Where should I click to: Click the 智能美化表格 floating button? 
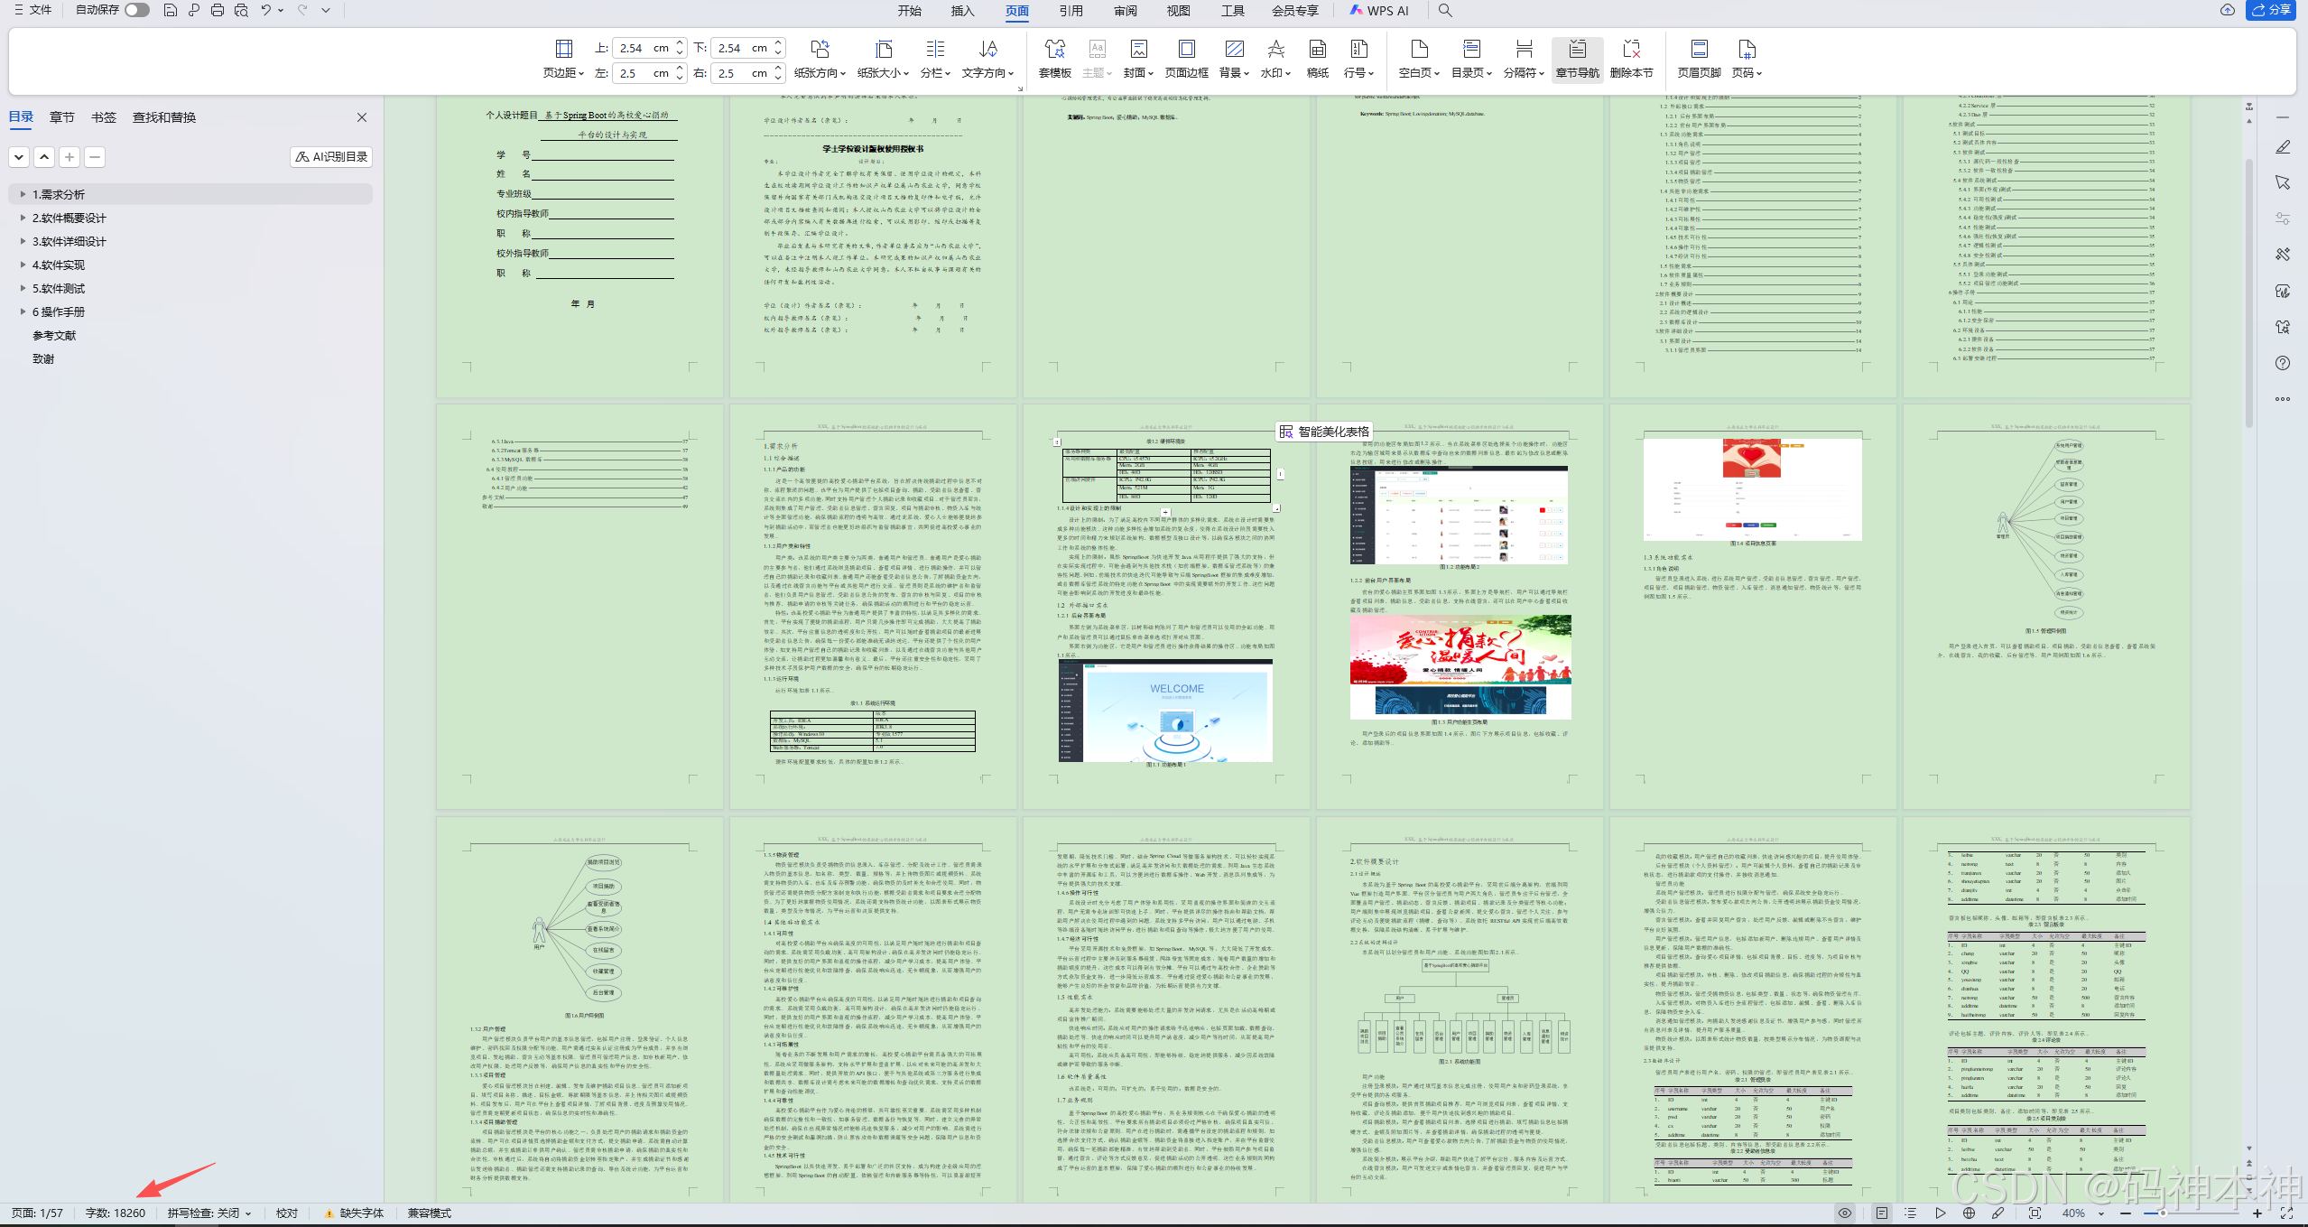(x=1324, y=432)
